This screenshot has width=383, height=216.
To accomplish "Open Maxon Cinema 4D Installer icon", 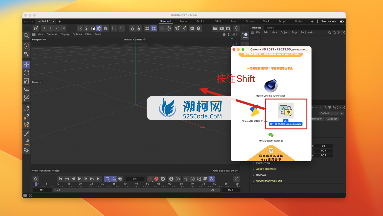I will point(270,86).
